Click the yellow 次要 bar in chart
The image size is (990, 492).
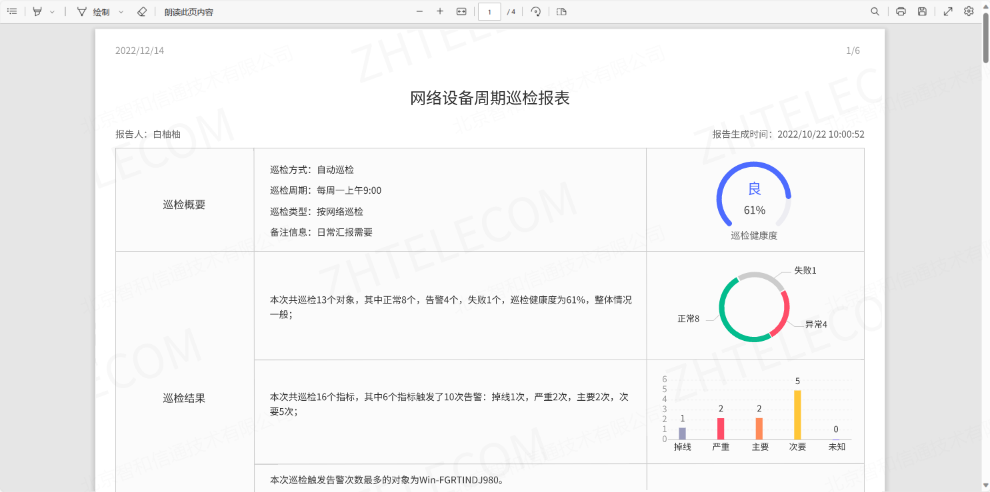(x=797, y=415)
